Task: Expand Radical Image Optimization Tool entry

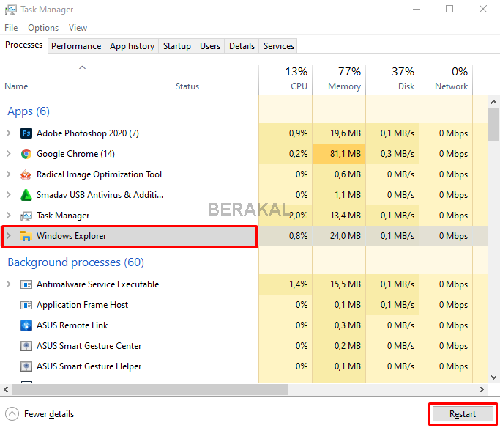Action: click(9, 174)
